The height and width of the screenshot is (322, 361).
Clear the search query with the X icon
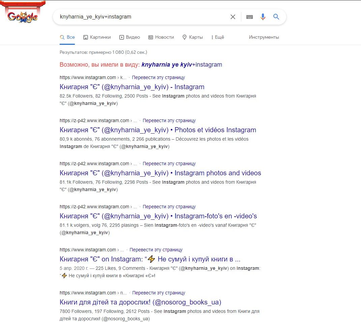point(233,17)
